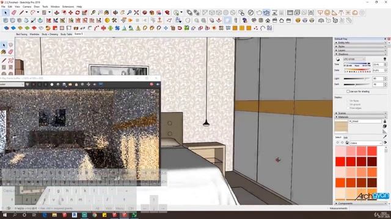Image resolution: width=391 pixels, height=219 pixels.
Task: Select the Tape Measure tool
Action: 93,13
